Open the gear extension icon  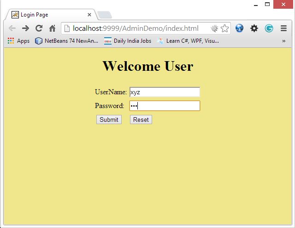pos(254,28)
